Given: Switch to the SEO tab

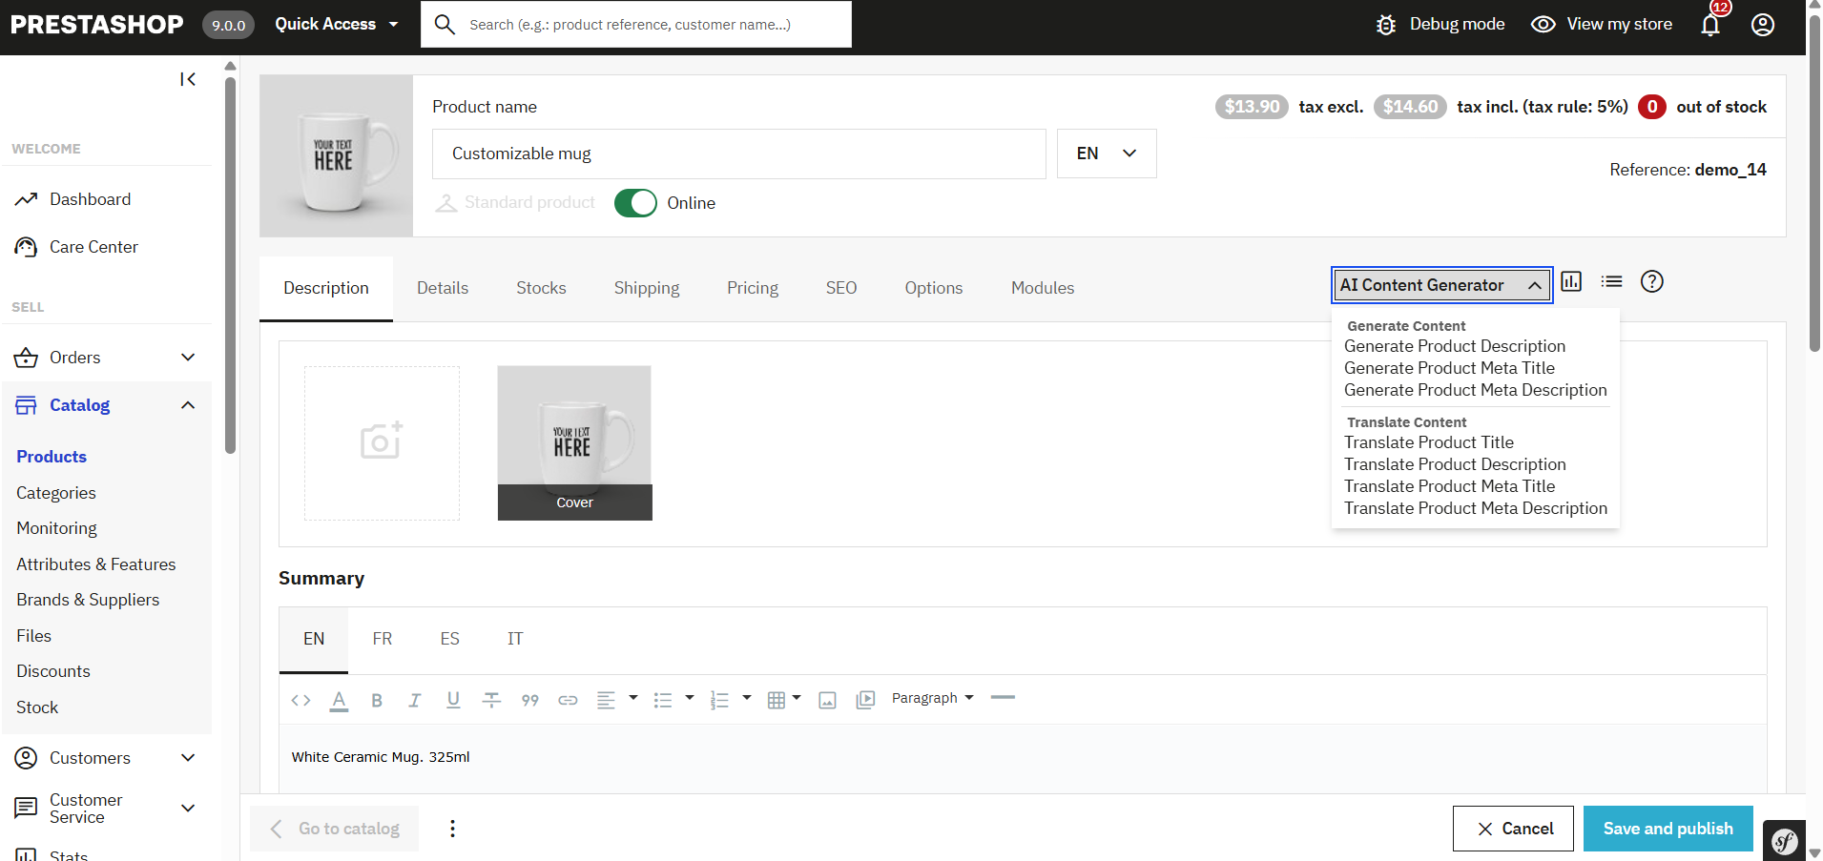Looking at the screenshot, I should (x=841, y=288).
